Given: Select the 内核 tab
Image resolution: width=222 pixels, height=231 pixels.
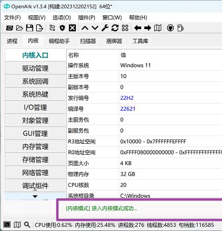Looking at the screenshot, I should coord(33,41).
